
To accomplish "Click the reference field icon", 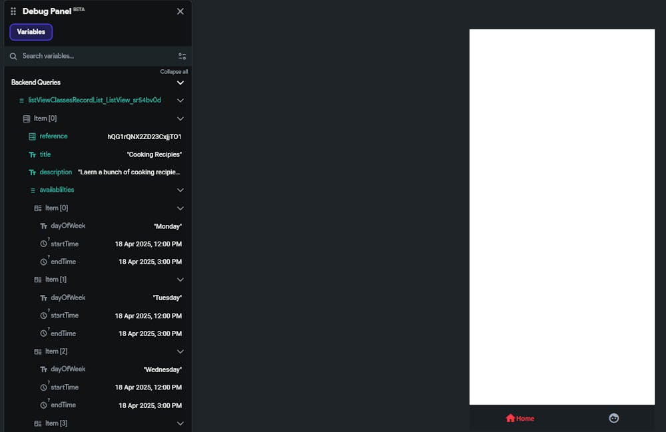I will [32, 136].
